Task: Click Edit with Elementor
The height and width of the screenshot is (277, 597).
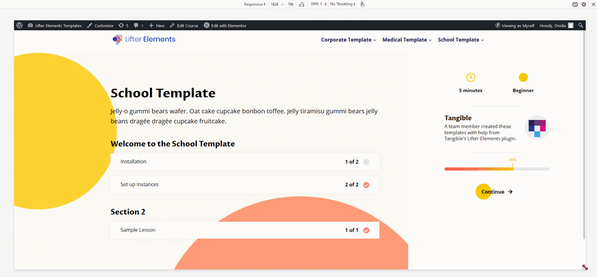Action: [x=225, y=26]
